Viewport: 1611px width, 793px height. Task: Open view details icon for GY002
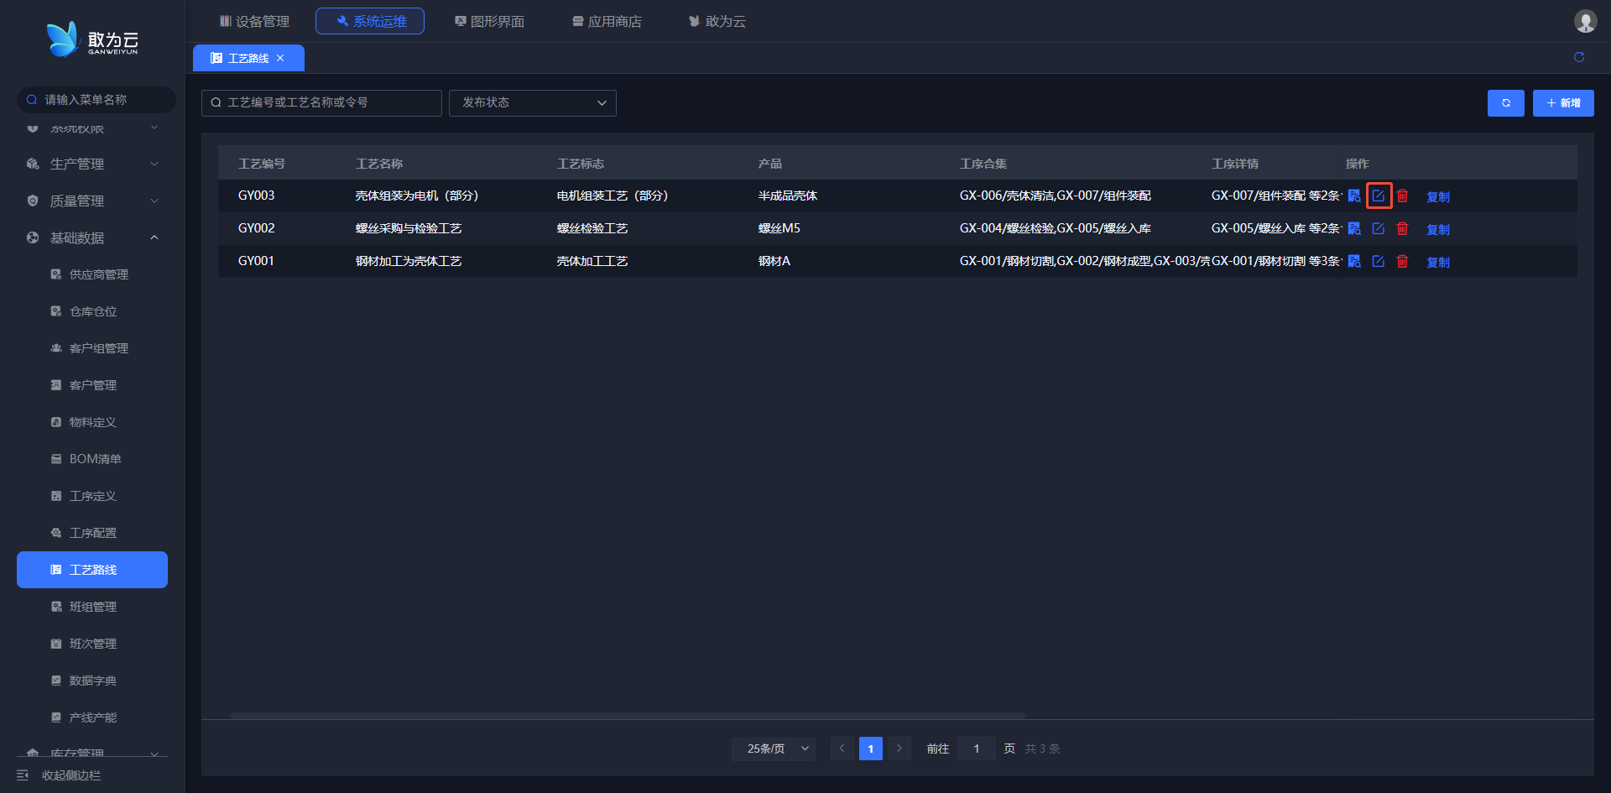pyautogui.click(x=1354, y=228)
